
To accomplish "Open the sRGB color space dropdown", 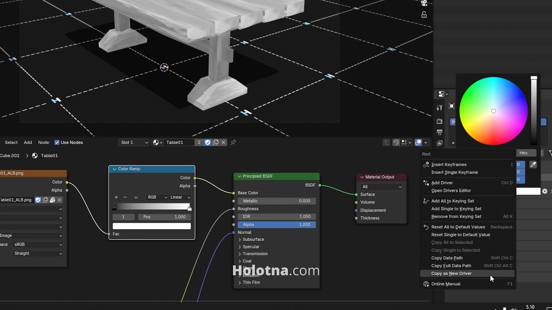I will coord(38,245).
